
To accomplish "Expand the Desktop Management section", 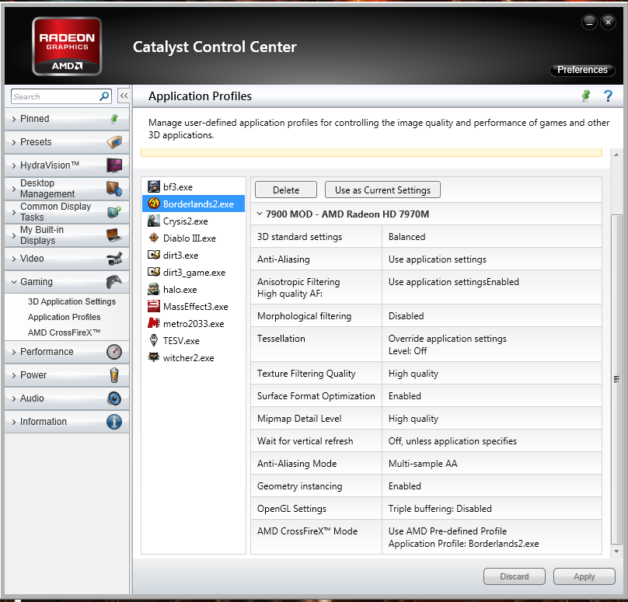I will (14, 189).
